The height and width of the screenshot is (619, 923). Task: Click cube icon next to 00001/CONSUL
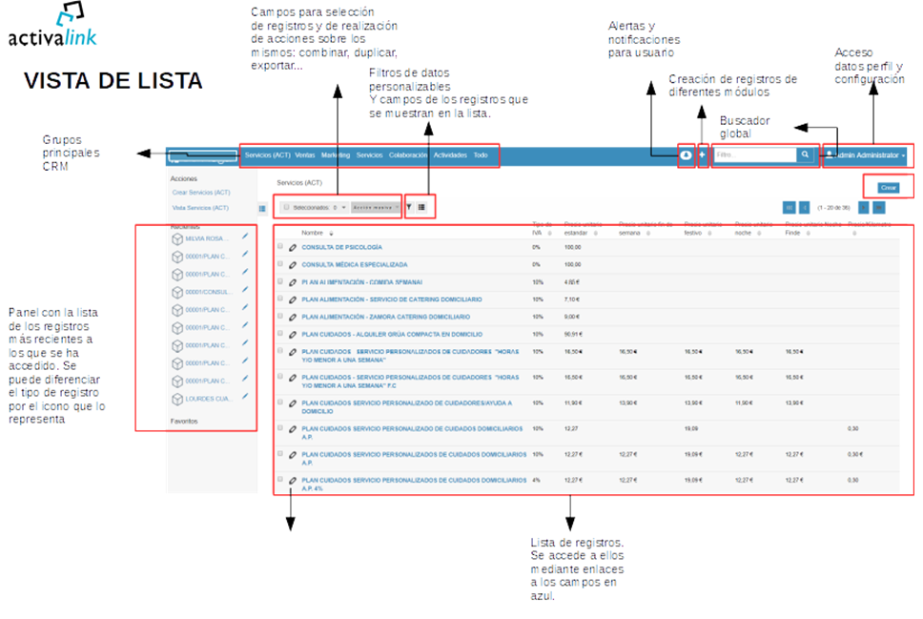pos(177,292)
